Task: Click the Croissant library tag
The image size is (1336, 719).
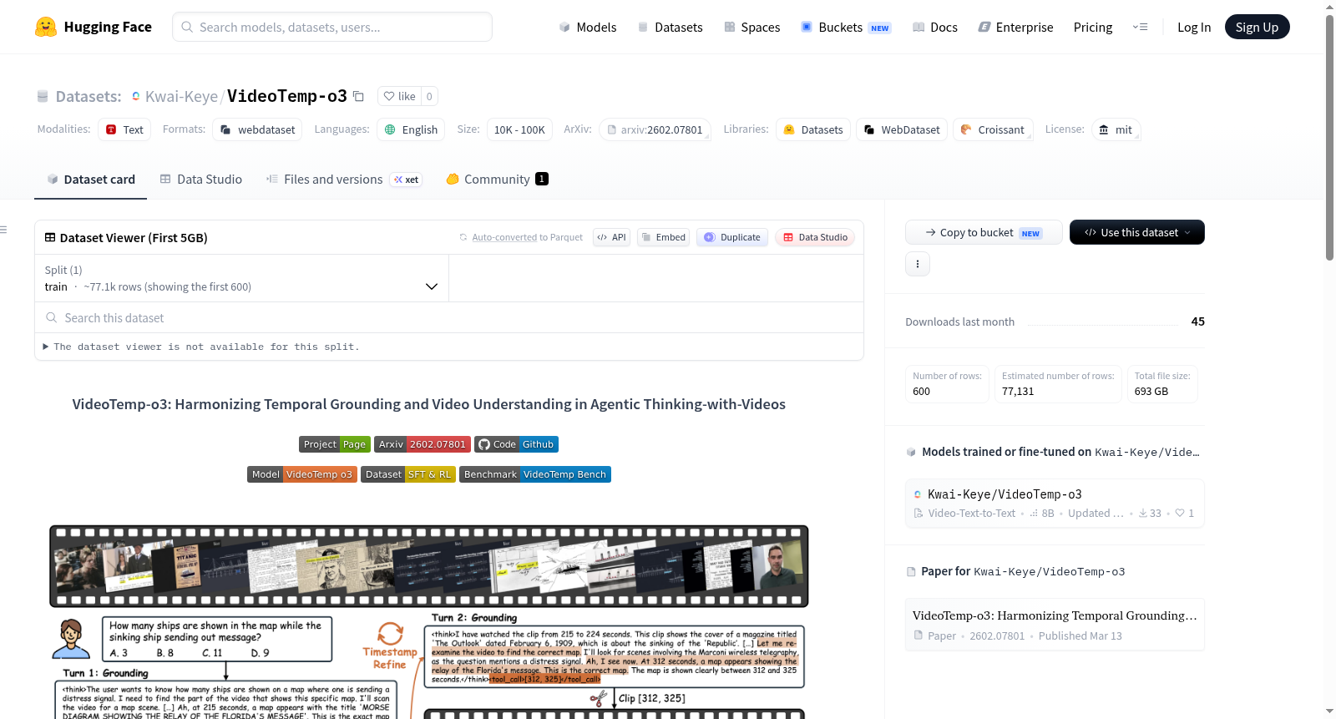Action: click(x=993, y=129)
